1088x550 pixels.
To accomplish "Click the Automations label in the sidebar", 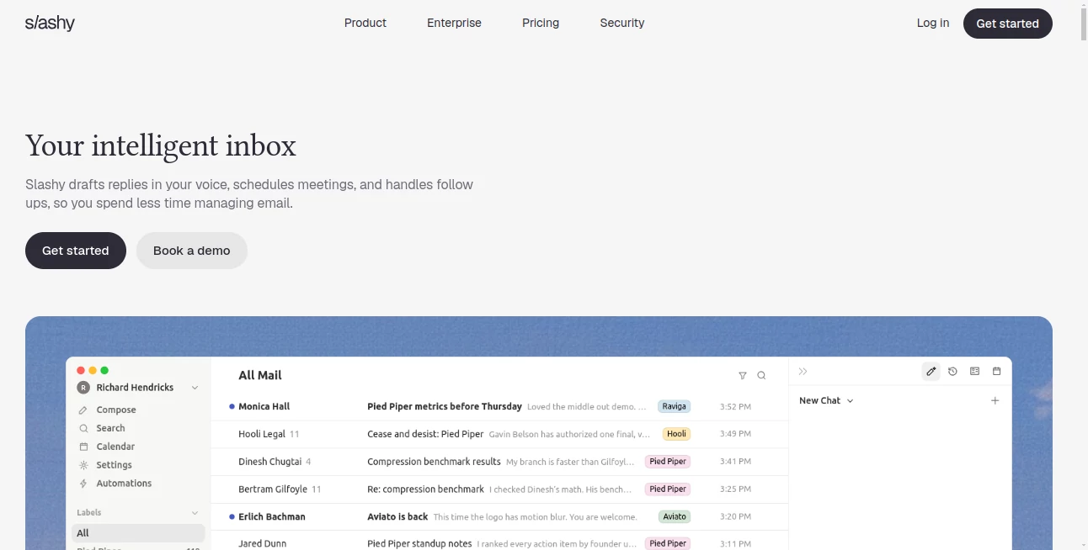I will click(124, 484).
